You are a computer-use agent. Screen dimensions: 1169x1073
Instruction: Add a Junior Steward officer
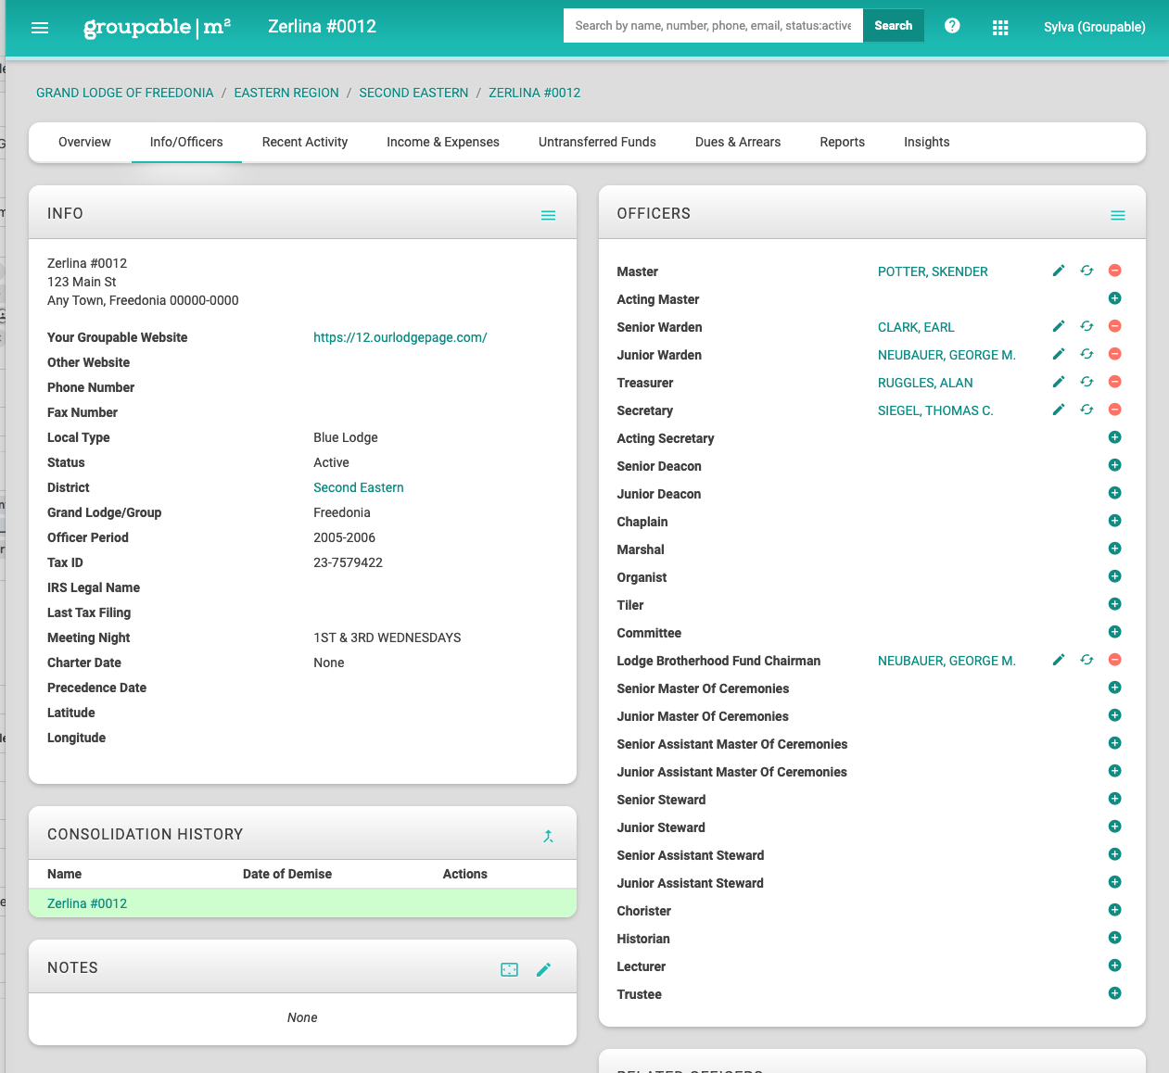click(1115, 827)
